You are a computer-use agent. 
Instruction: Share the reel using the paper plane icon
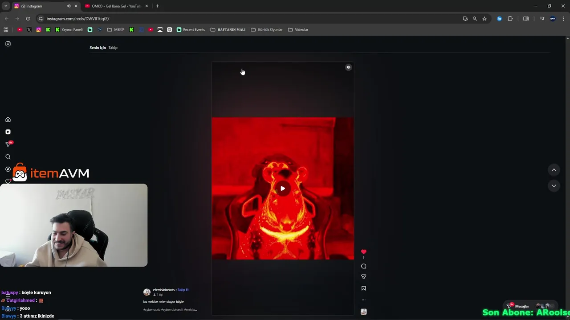pyautogui.click(x=363, y=277)
